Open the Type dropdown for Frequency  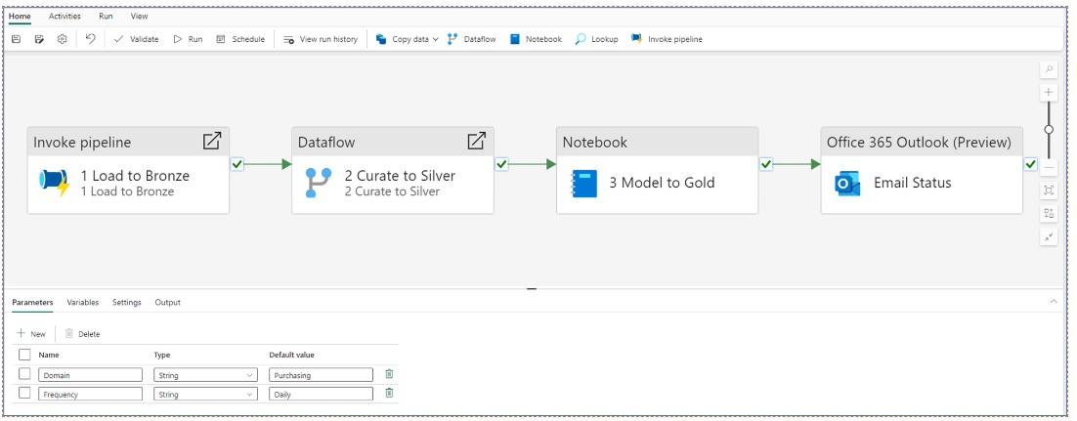click(205, 395)
